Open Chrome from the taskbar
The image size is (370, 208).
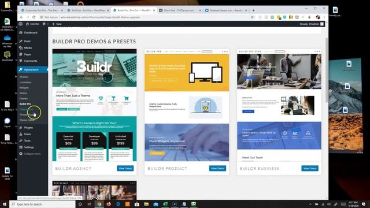click(x=99, y=204)
